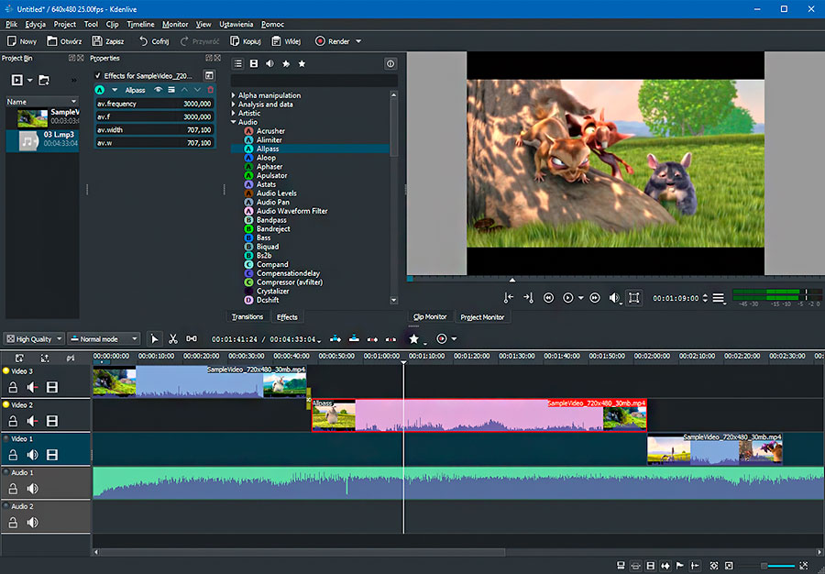Screen dimensions: 825x574
Task: Toggle Allpass effect visibility eye
Action: coord(158,90)
